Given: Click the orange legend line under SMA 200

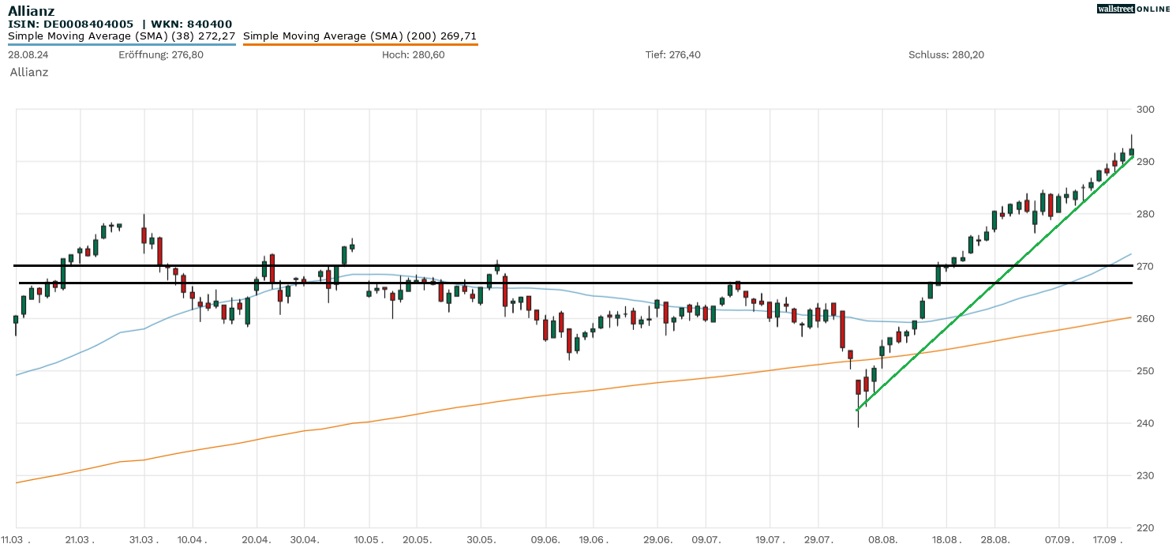Looking at the screenshot, I should click(360, 44).
